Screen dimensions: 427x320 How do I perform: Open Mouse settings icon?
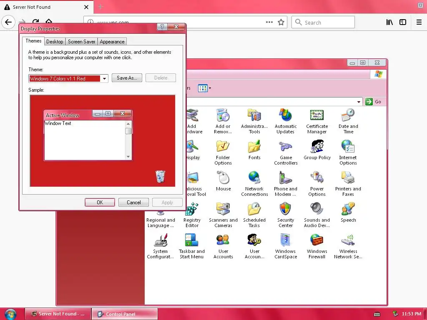click(224, 181)
